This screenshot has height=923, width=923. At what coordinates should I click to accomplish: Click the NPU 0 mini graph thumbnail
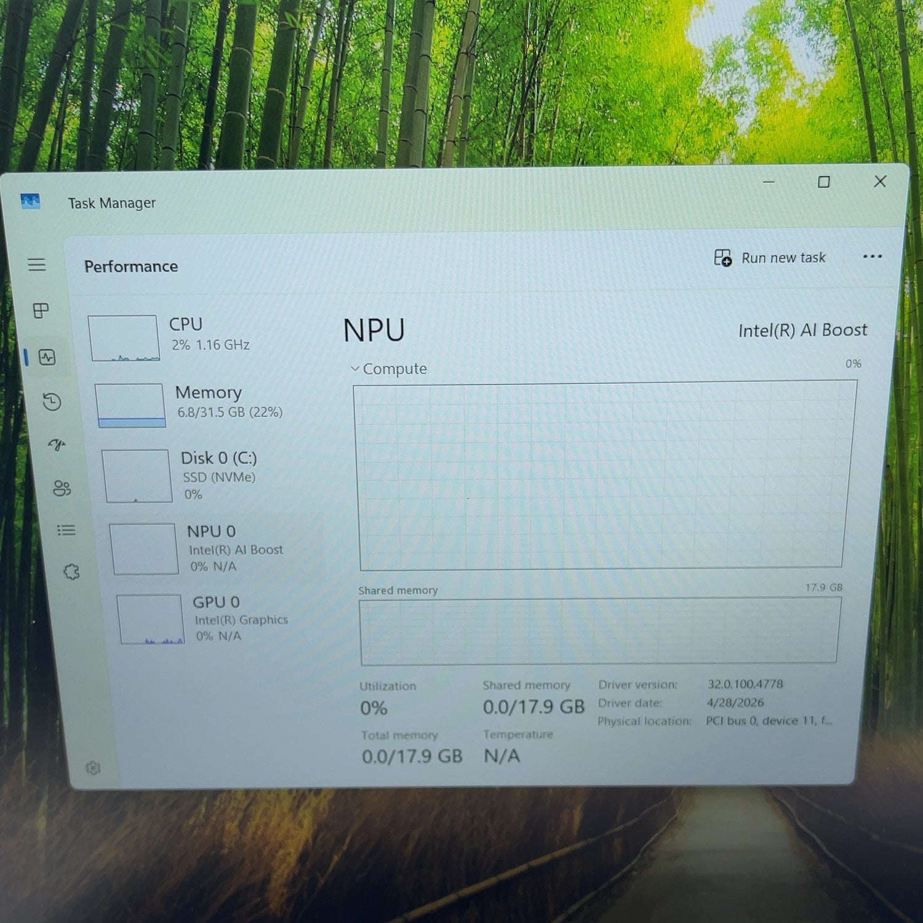point(144,549)
